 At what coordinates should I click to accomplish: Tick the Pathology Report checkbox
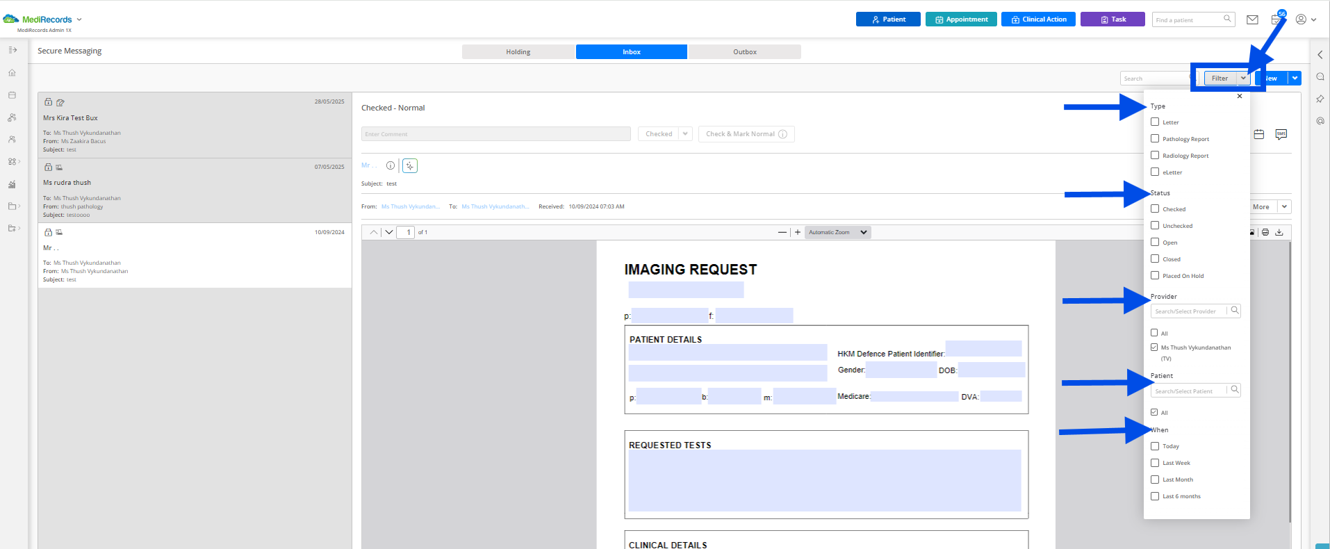(1155, 138)
